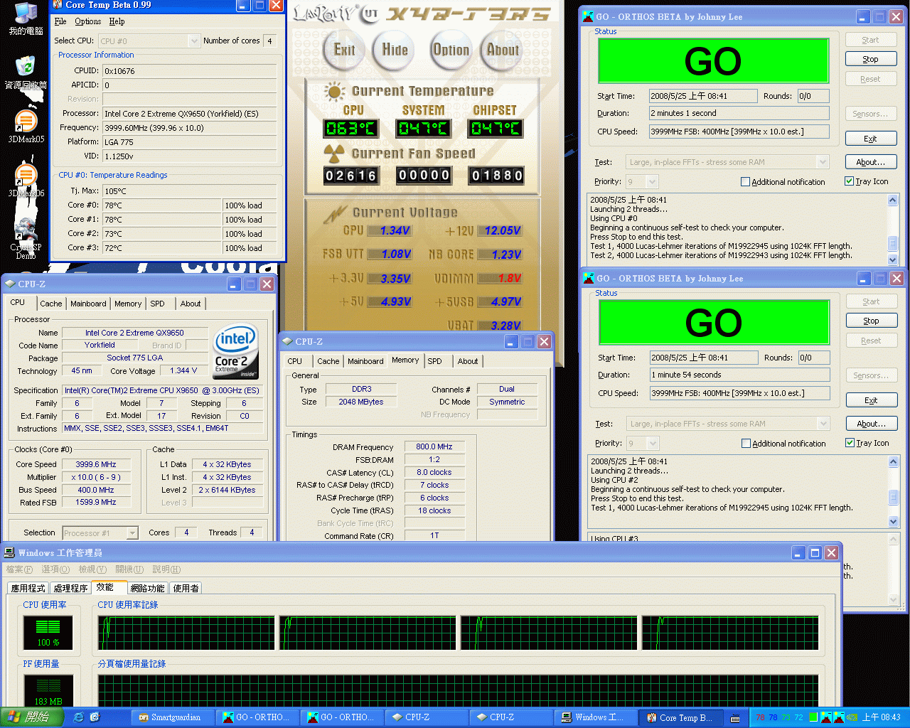Click the round Option button in Smartguardian
Screen dimensions: 910x728
pyautogui.click(x=451, y=50)
